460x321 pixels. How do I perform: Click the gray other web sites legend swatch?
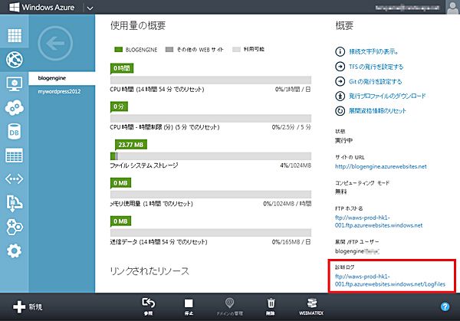click(169, 50)
